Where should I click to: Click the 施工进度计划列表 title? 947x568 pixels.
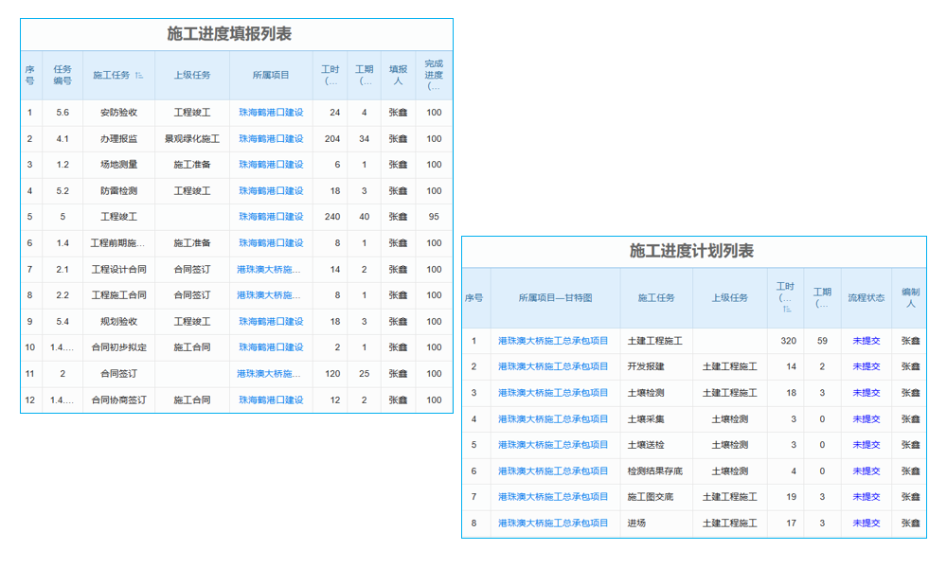pos(694,251)
